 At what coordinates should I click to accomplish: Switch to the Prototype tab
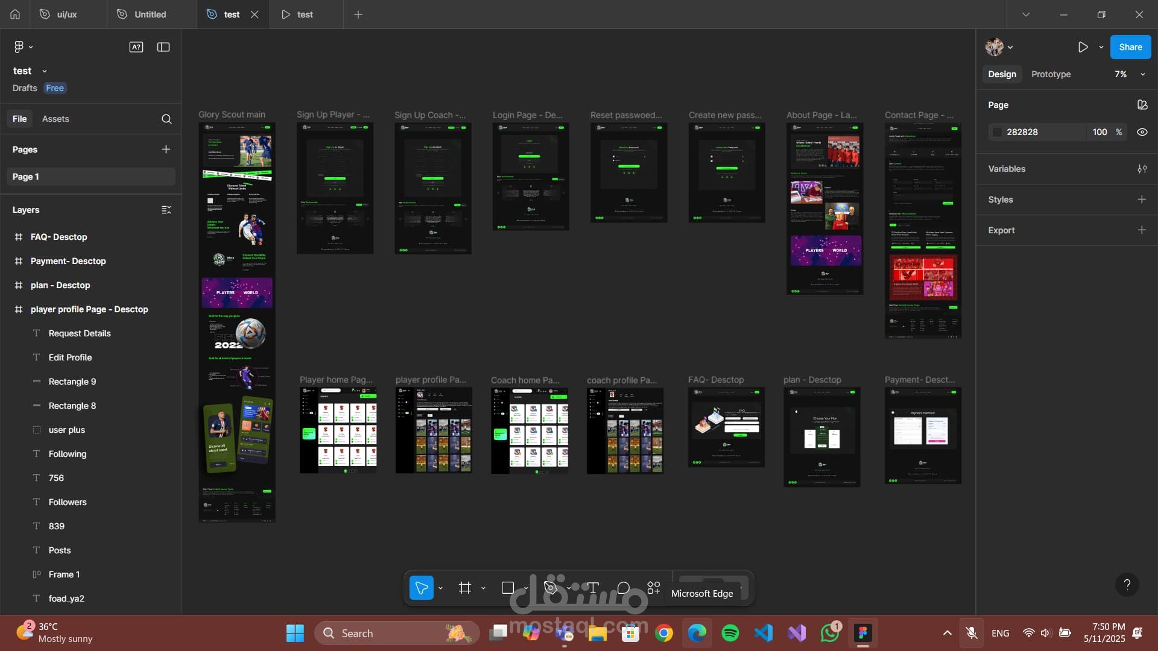[x=1051, y=74]
